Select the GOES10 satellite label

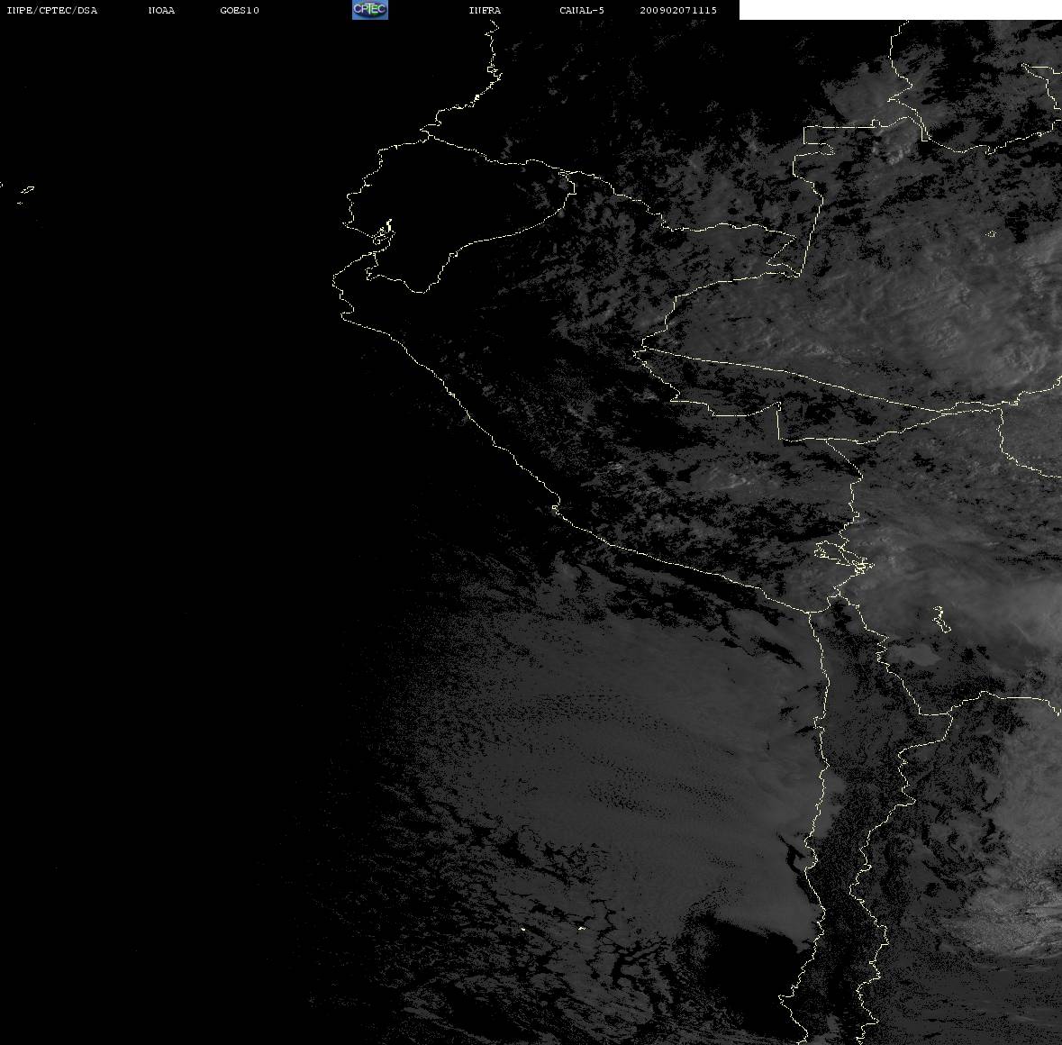(239, 10)
